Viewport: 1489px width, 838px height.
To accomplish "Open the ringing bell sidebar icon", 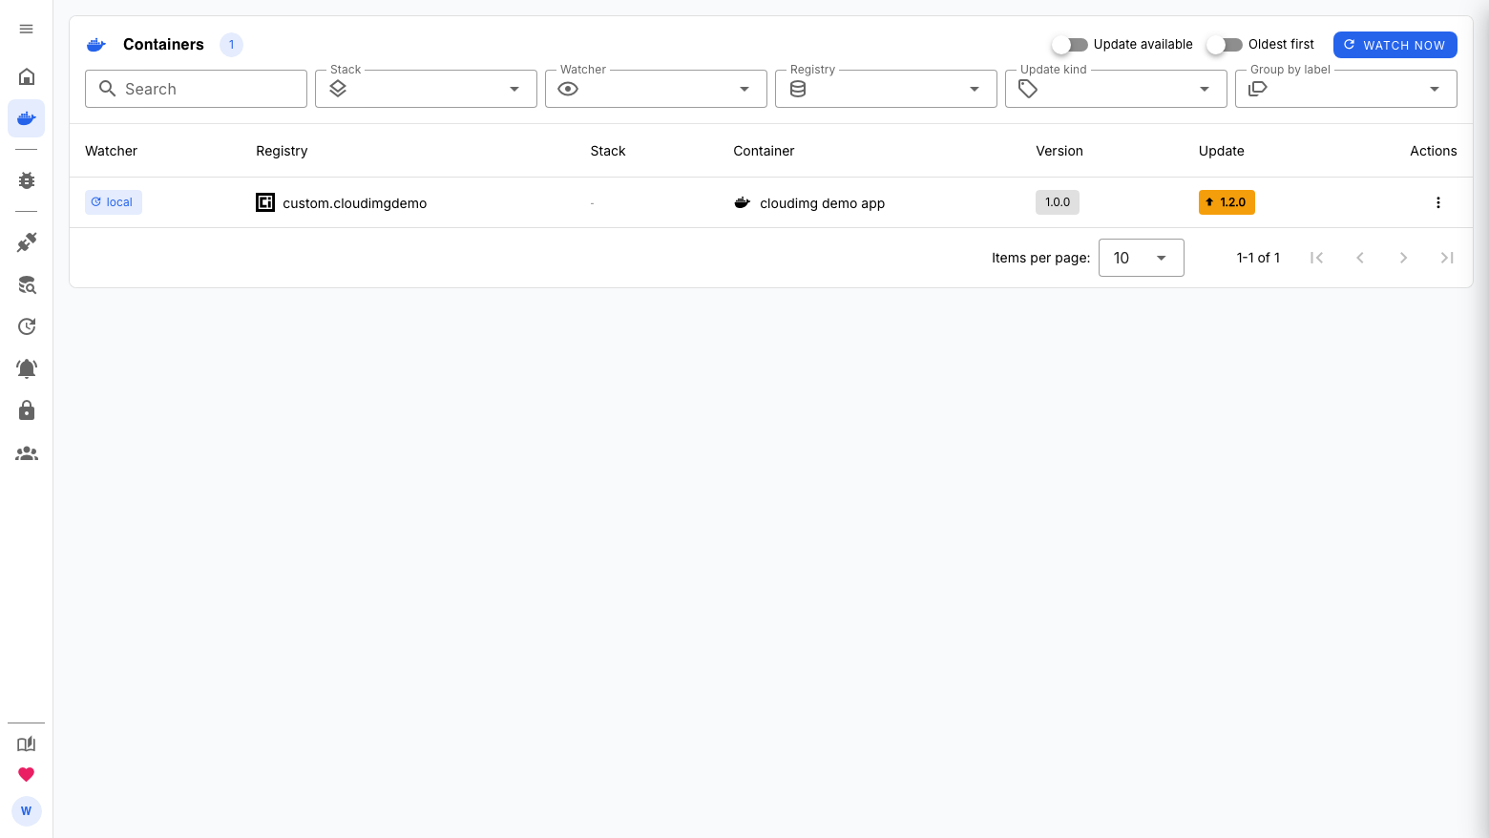I will pos(27,368).
